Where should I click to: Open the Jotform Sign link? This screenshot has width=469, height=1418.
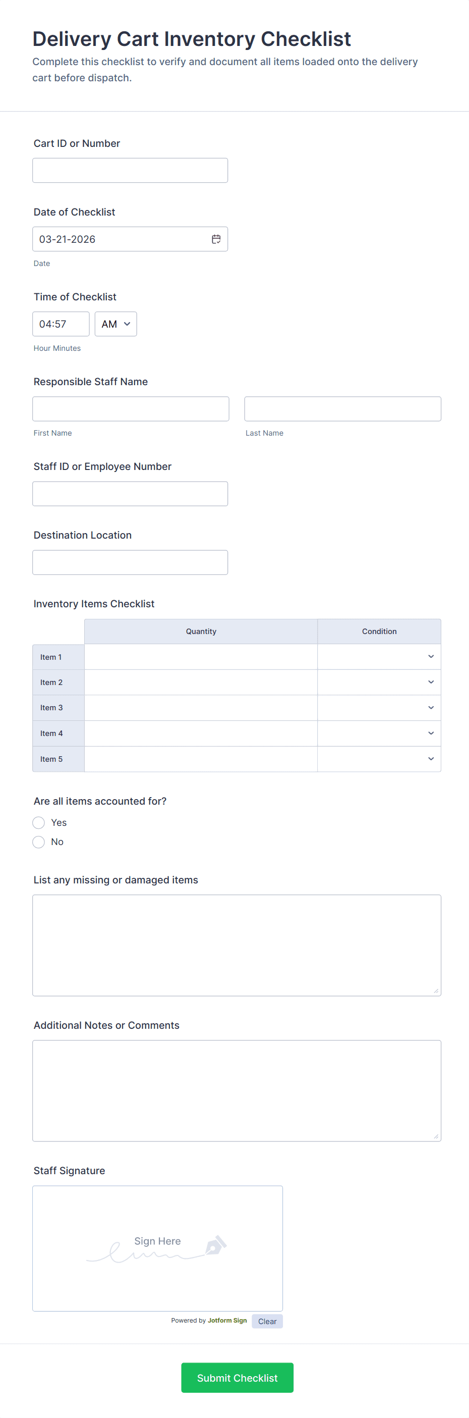(x=227, y=1321)
